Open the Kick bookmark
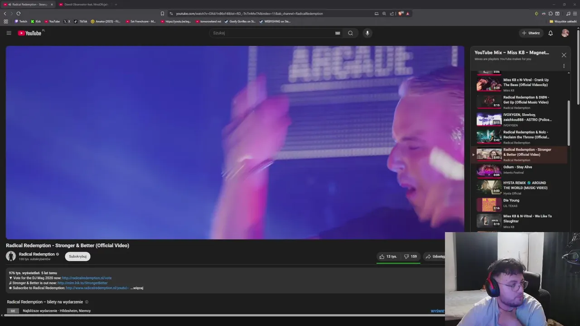Screen dimensions: 580x326 pos(36,21)
